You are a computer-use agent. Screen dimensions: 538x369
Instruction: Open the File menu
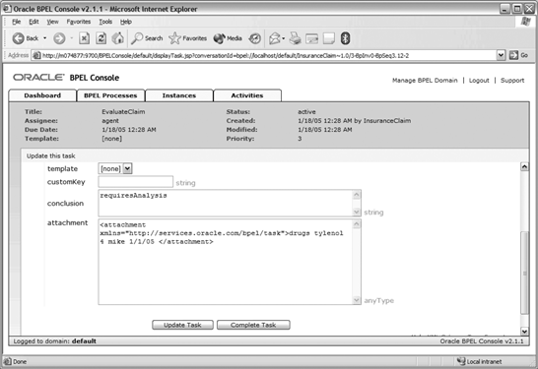pyautogui.click(x=16, y=22)
